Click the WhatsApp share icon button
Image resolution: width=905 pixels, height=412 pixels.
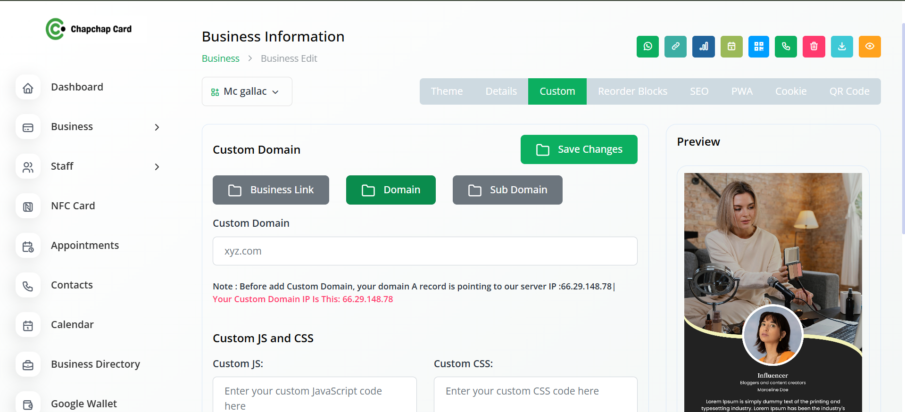coord(648,47)
